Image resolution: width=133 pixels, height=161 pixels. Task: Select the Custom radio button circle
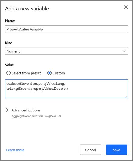(49, 73)
